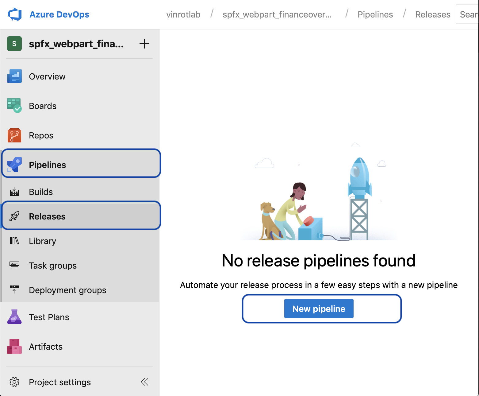Select Releases in the Pipelines submenu
The image size is (479, 396).
tap(47, 216)
